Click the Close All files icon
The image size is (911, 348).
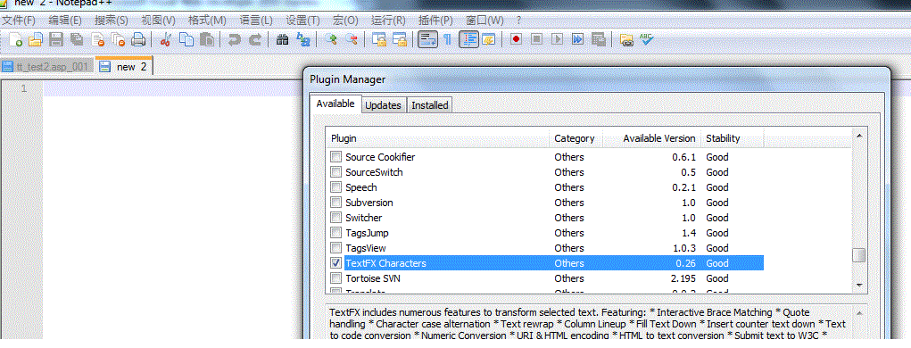pos(118,39)
